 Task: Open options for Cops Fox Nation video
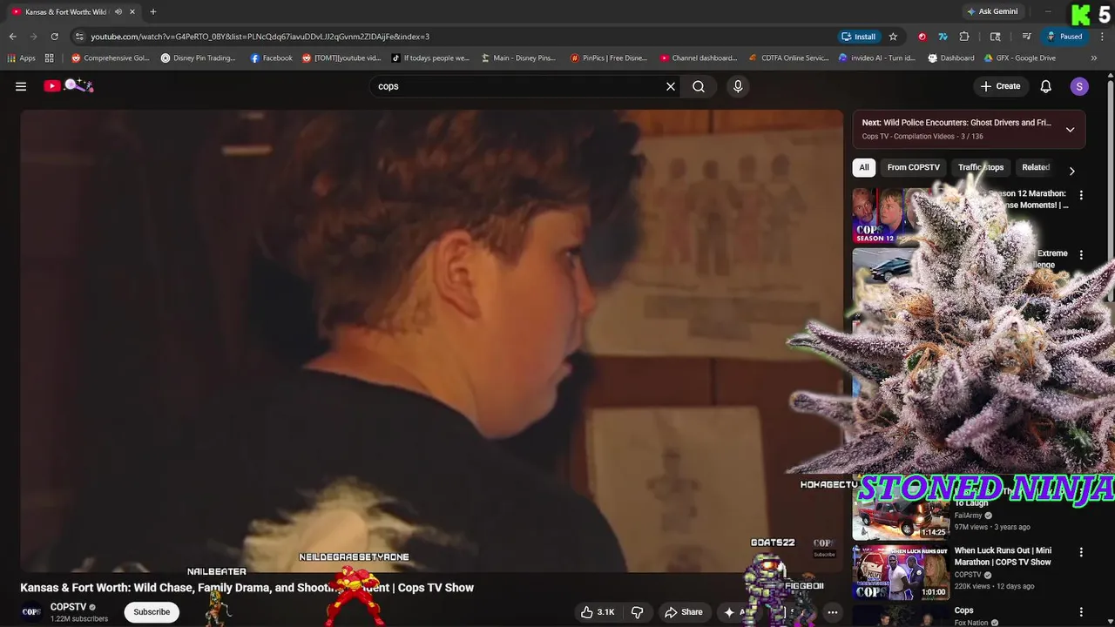1081,612
